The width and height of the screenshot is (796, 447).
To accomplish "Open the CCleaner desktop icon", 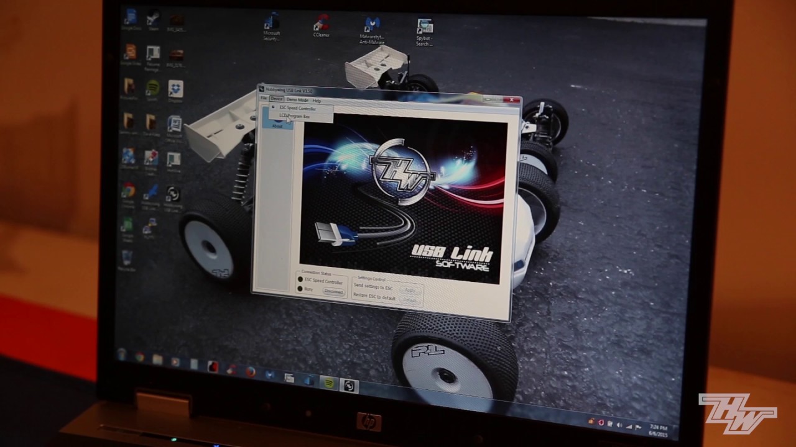I will coord(321,27).
